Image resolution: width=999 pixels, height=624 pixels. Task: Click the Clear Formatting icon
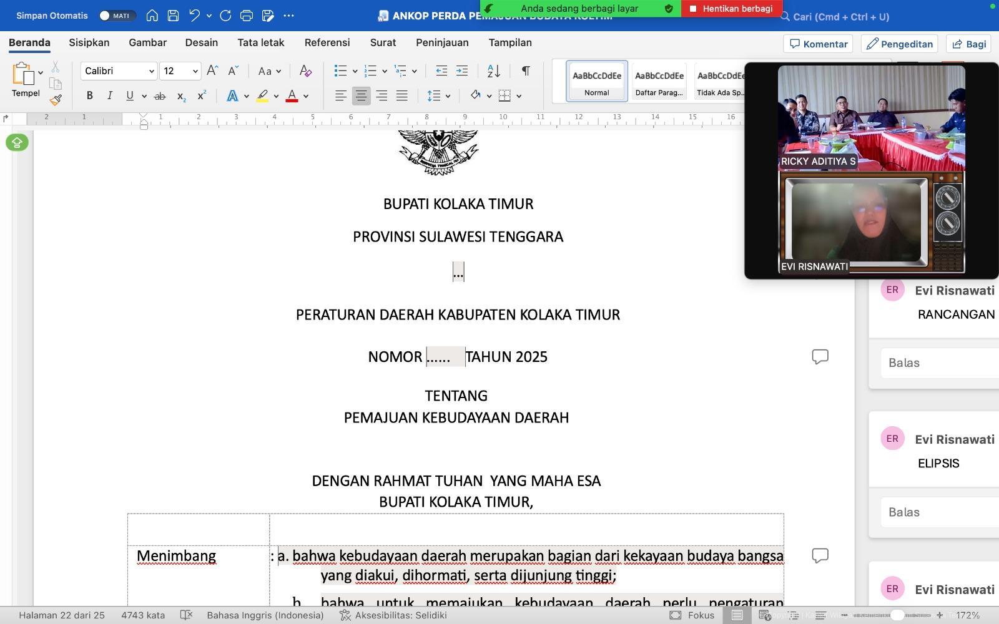(x=305, y=71)
